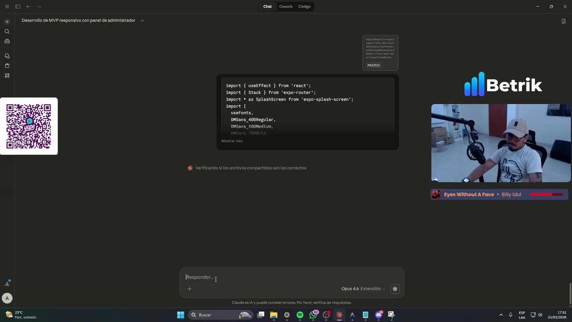Viewport: 572px width, 322px height.
Task: Open WhatsApp from taskbar
Action: point(313,315)
